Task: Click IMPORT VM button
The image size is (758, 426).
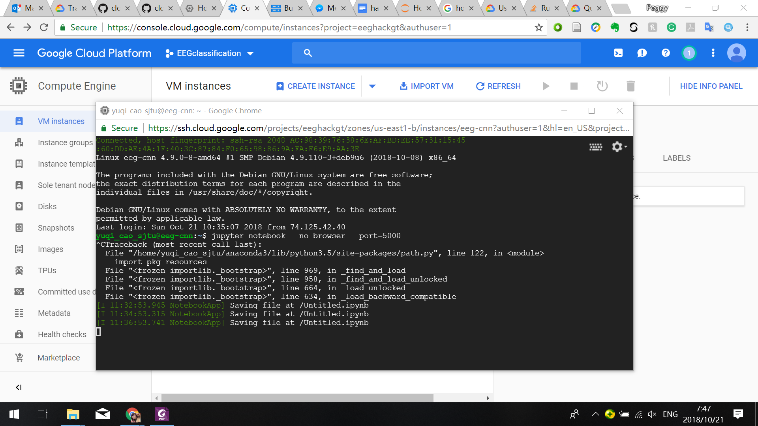Action: 426,86
